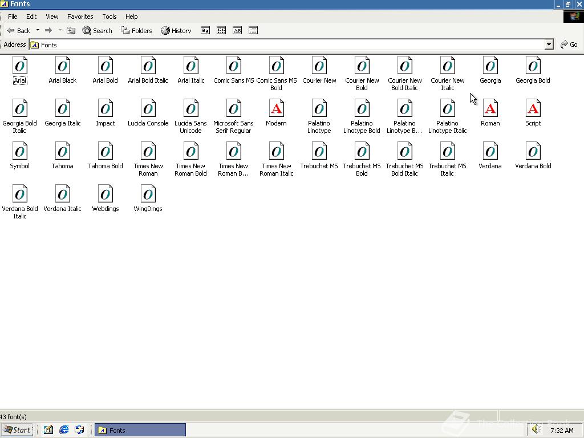The height and width of the screenshot is (438, 584).
Task: Click the Show Desktop quick launch icon
Action: (48, 430)
